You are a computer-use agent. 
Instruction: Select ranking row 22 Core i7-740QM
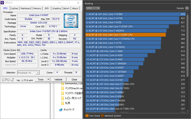pyautogui.click(x=135, y=101)
